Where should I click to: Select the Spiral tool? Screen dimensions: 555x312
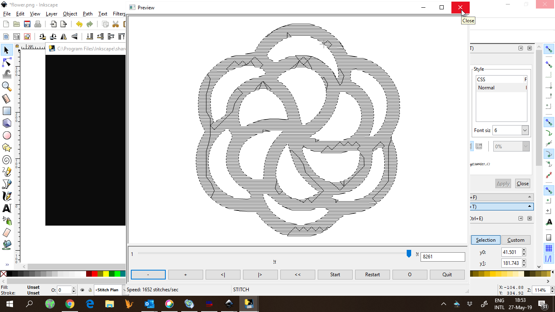7,160
